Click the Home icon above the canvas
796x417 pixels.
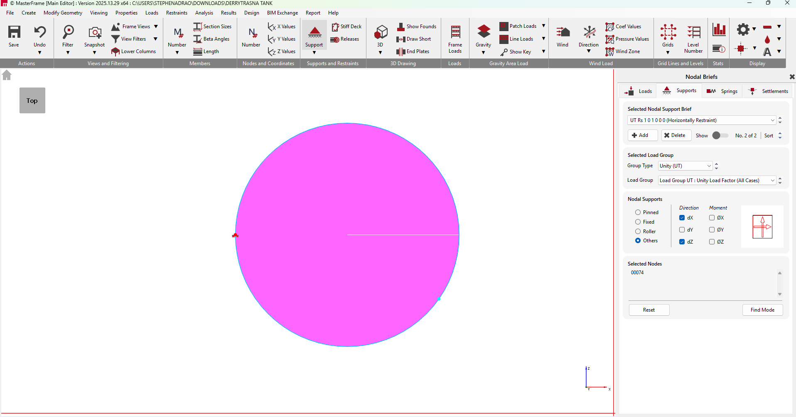pyautogui.click(x=7, y=75)
